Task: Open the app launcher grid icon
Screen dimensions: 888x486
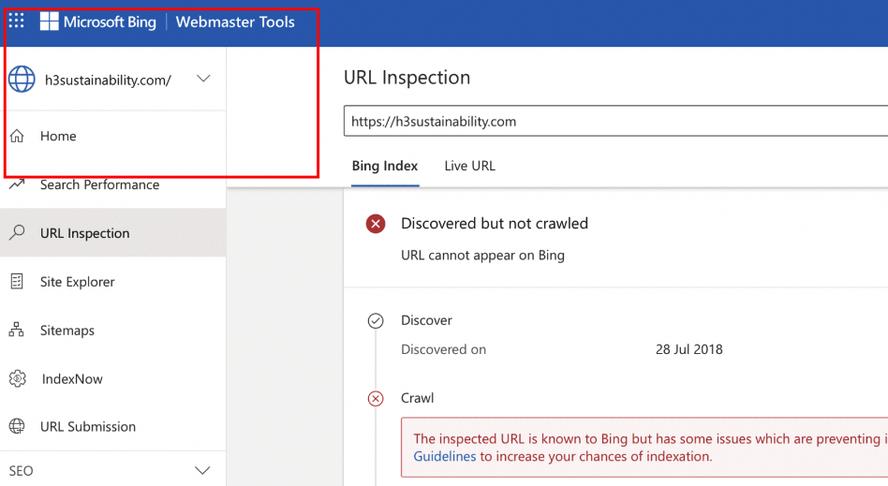Action: pos(17,21)
